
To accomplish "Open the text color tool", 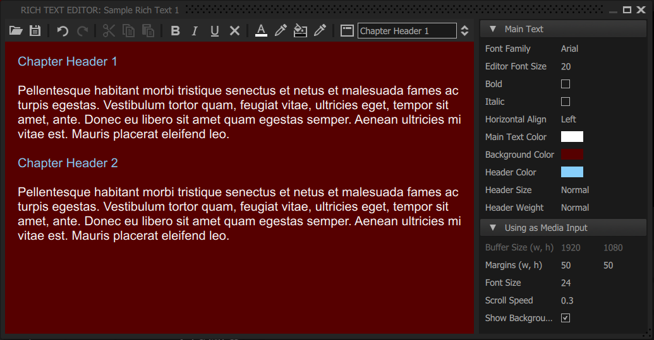I will pos(261,31).
